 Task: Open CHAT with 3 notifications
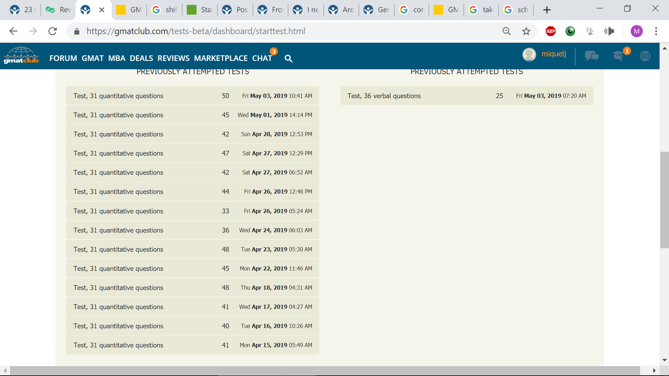tap(262, 58)
